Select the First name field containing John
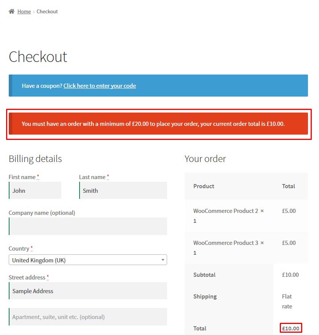 click(x=35, y=191)
